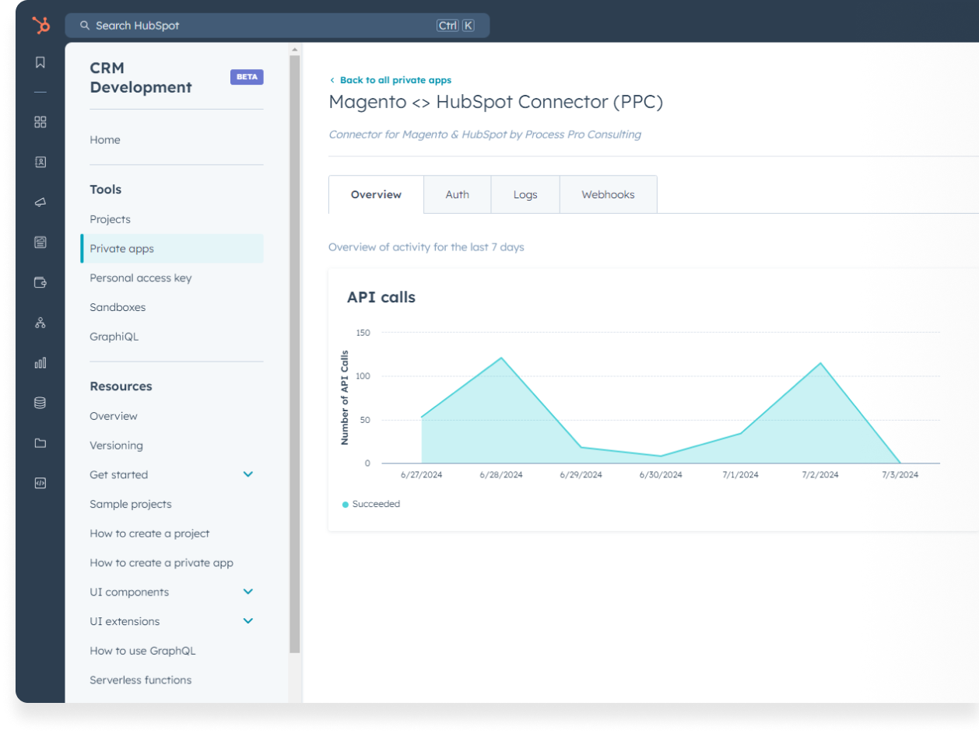
Task: Open the CRM contacts icon
Action: 40,162
